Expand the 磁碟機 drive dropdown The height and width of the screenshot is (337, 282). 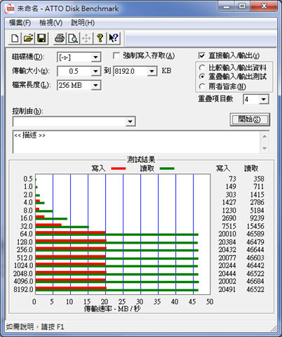(95, 57)
